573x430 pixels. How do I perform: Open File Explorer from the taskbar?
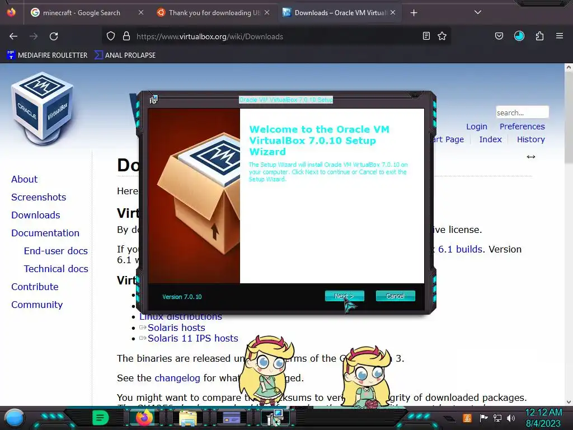pyautogui.click(x=188, y=418)
